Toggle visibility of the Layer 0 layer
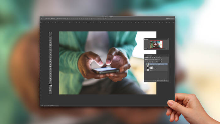This screenshot has width=220, height=124. pos(145,70)
